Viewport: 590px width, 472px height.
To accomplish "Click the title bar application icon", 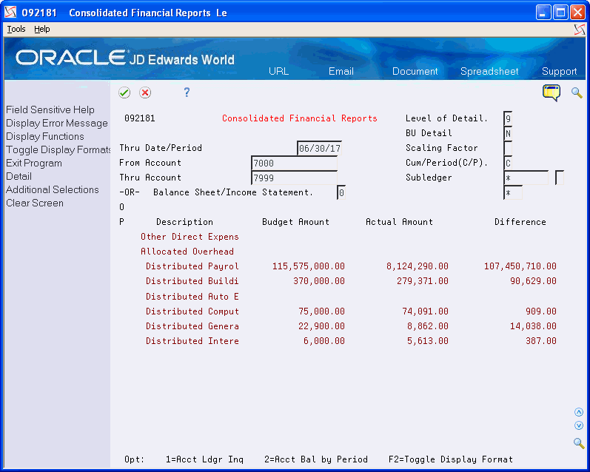I will [10, 13].
